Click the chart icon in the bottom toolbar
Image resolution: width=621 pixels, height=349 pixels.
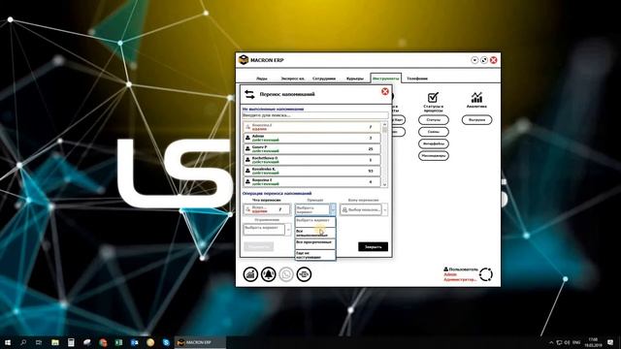click(250, 274)
